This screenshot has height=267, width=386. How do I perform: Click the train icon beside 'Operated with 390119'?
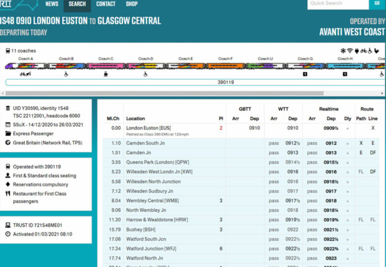8,166
